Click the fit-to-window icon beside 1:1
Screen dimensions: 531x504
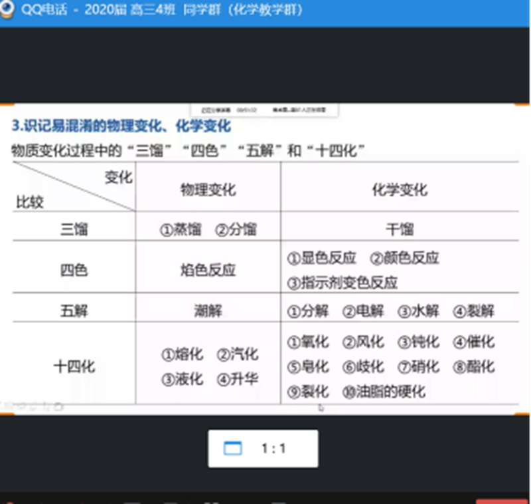232,449
